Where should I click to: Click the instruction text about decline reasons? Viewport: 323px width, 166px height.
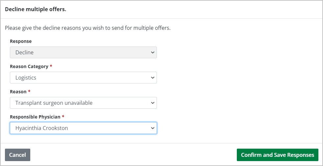click(x=87, y=28)
